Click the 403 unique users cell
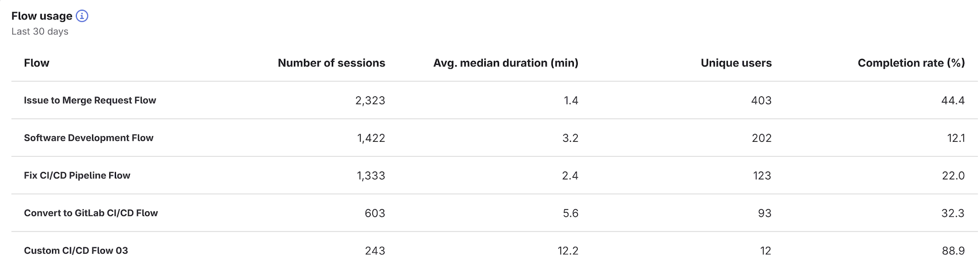This screenshot has height=268, width=980. [761, 101]
